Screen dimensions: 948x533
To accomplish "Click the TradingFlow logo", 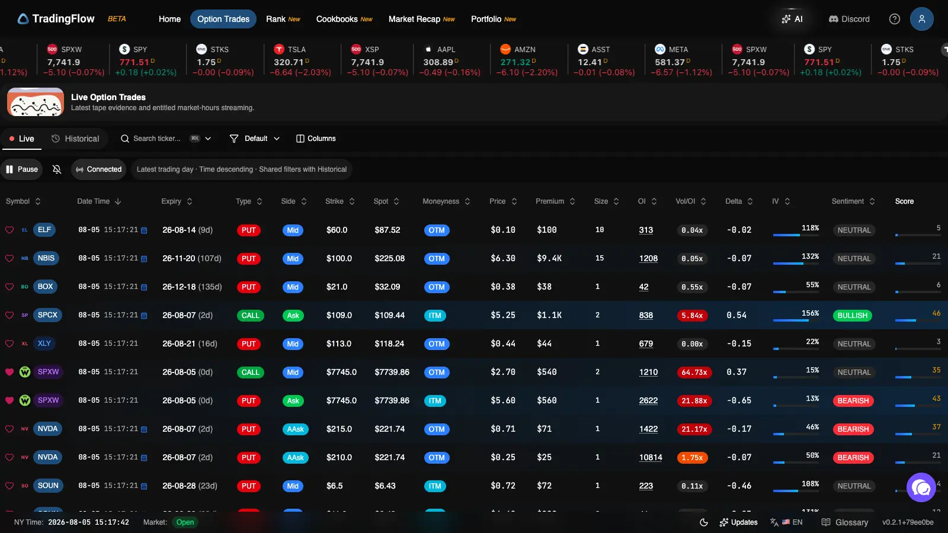I will click(x=56, y=19).
